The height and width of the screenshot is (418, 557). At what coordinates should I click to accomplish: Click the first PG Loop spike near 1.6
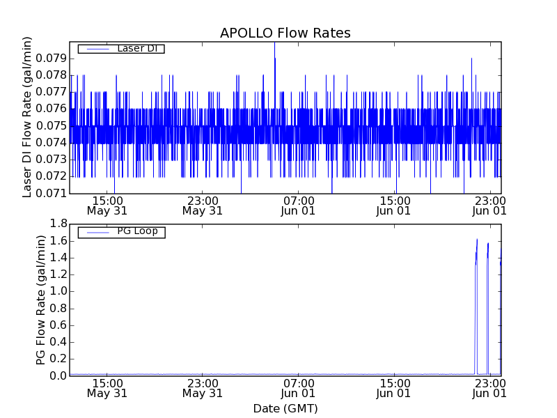tap(477, 241)
